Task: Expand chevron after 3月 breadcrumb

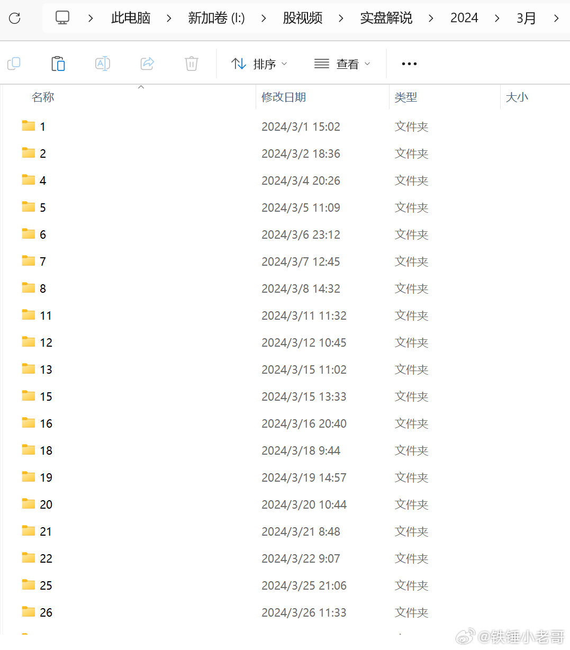Action: [556, 18]
